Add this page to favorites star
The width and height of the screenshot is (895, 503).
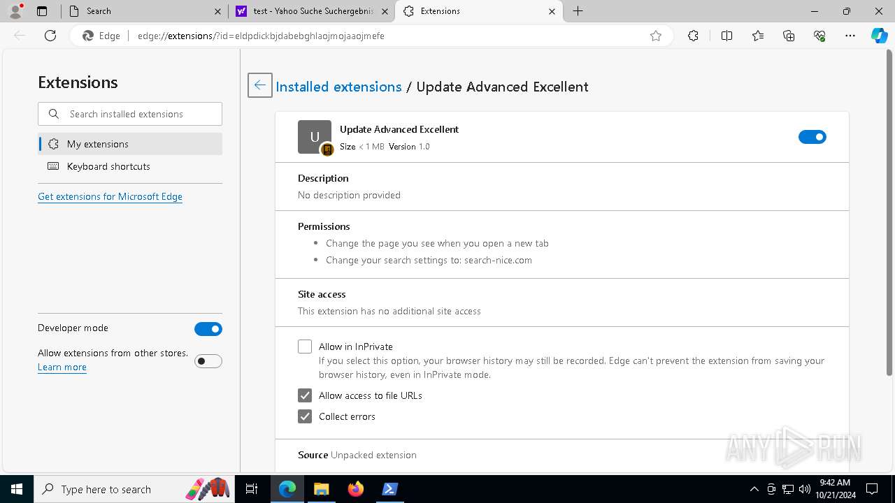click(x=656, y=36)
